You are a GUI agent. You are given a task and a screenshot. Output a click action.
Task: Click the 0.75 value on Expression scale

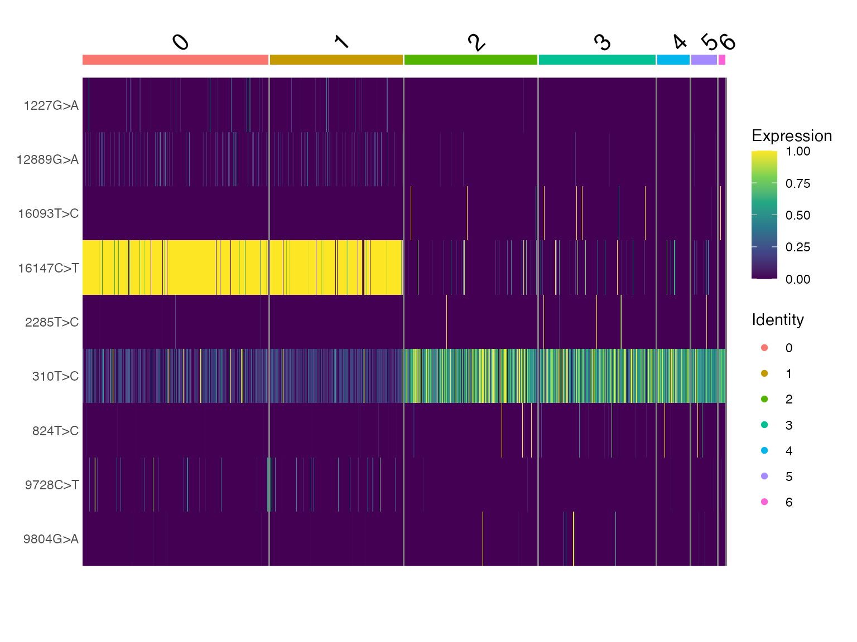point(798,184)
